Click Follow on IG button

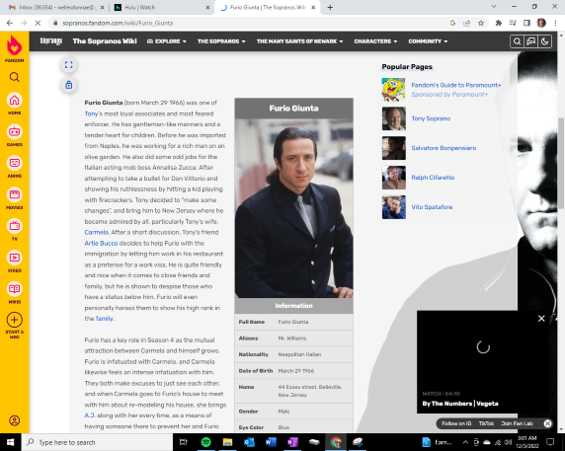[x=456, y=423]
